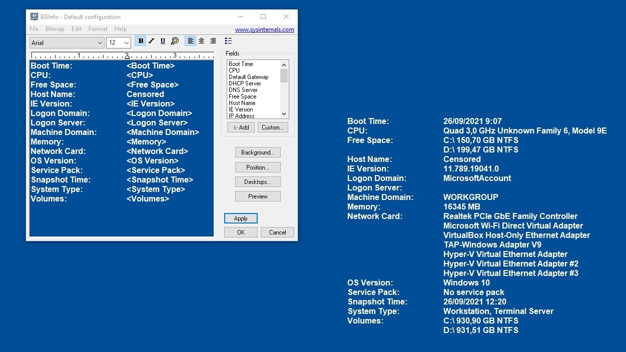Align text right
The image size is (626, 352).
coord(213,41)
